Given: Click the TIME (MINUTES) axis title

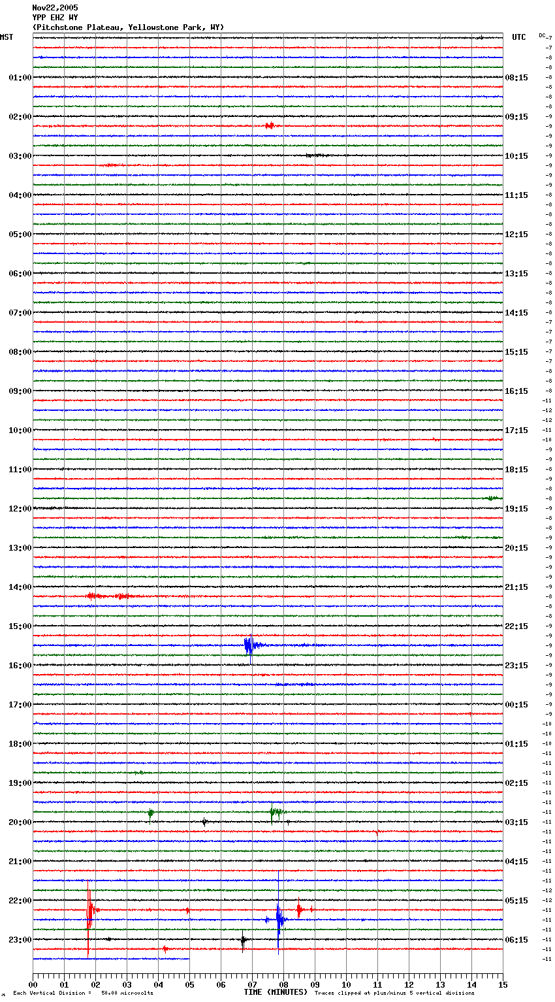Looking at the screenshot, I should 276,992.
